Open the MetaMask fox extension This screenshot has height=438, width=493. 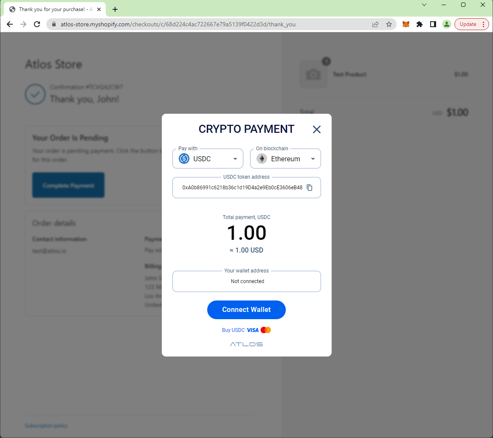[x=406, y=24]
